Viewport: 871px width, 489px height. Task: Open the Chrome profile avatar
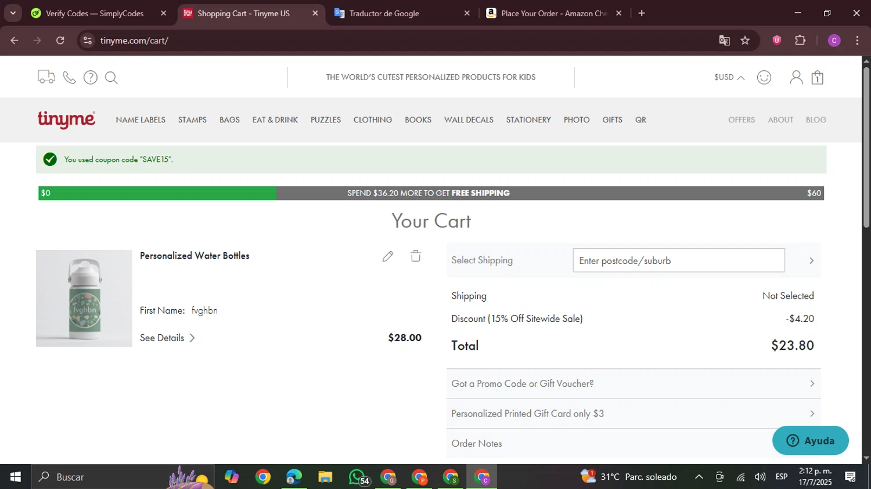[x=834, y=40]
